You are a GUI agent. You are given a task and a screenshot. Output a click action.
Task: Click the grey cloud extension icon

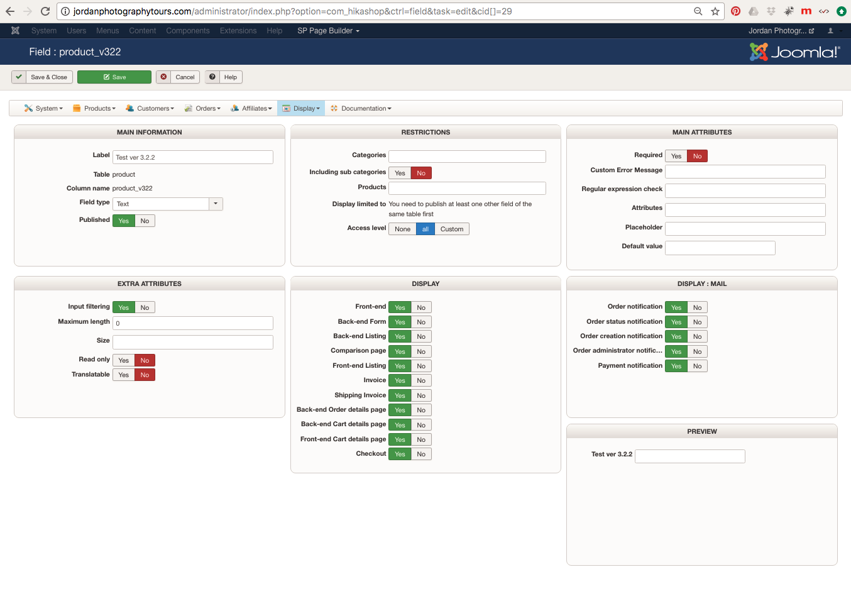pos(754,11)
